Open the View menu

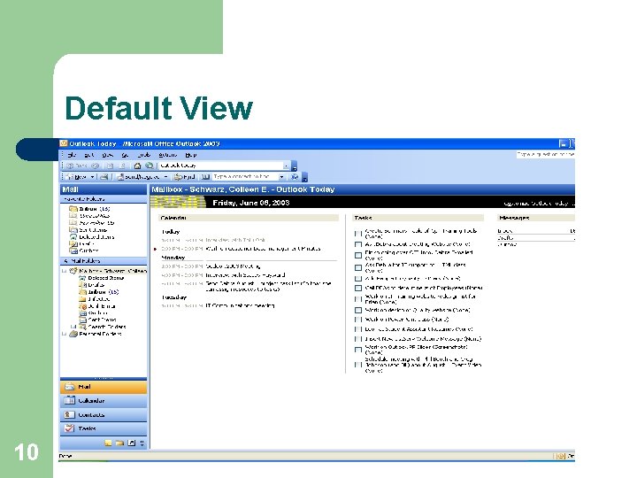click(108, 155)
